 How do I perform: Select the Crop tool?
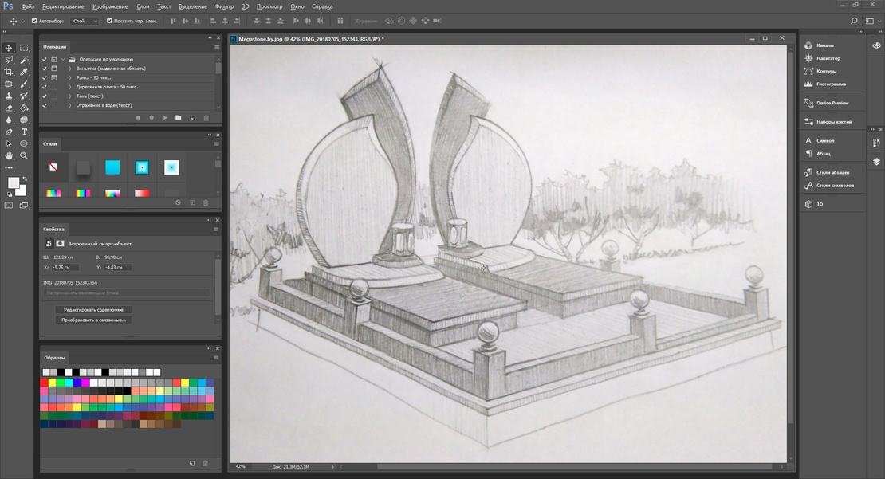(9, 72)
